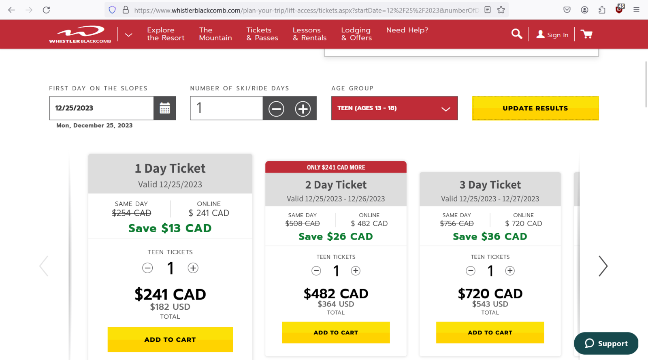Viewport: 648px width, 360px height.
Task: Open the calendar date picker icon
Action: click(165, 108)
